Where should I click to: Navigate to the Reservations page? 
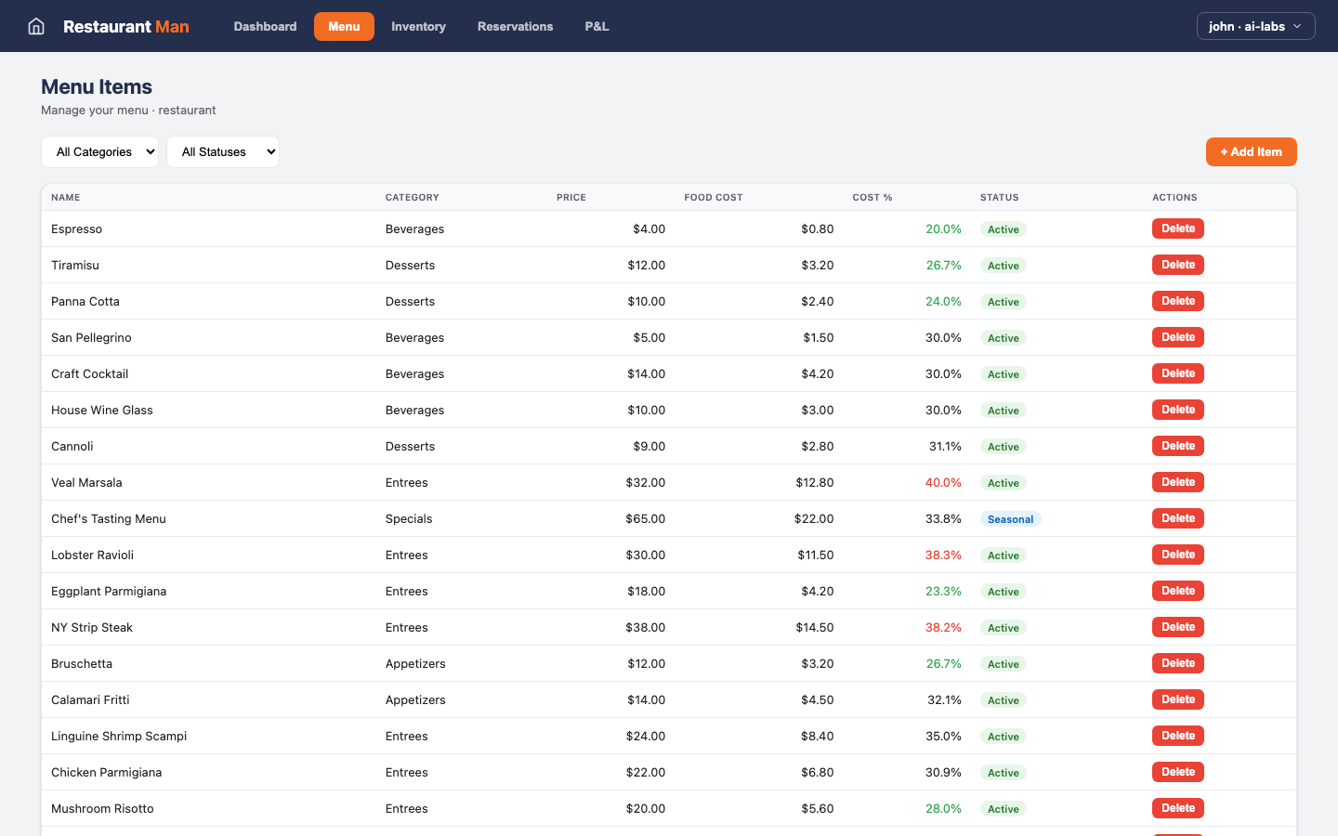tap(515, 26)
